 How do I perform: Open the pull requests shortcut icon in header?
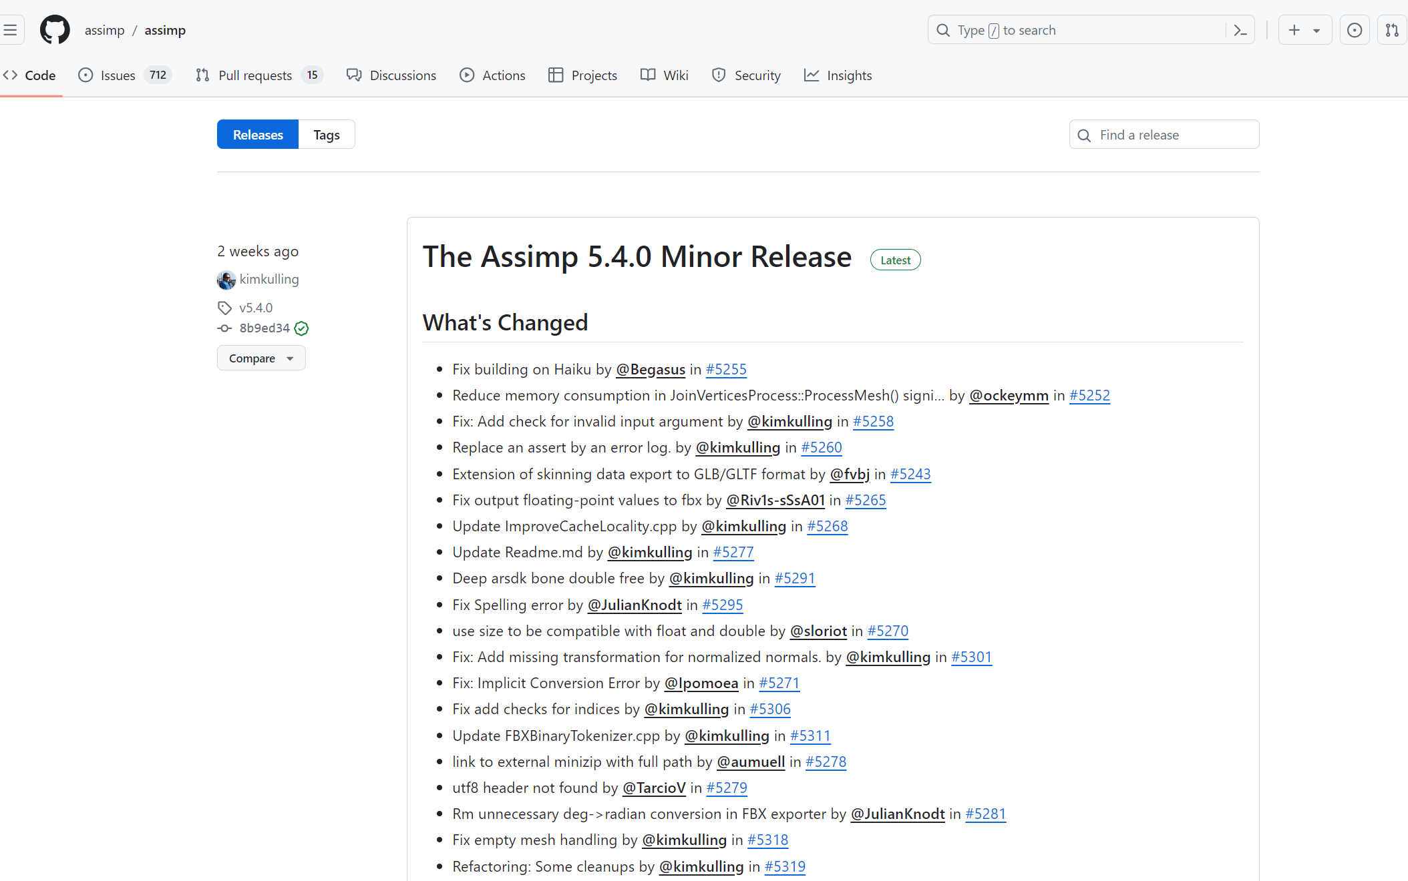click(x=1392, y=30)
